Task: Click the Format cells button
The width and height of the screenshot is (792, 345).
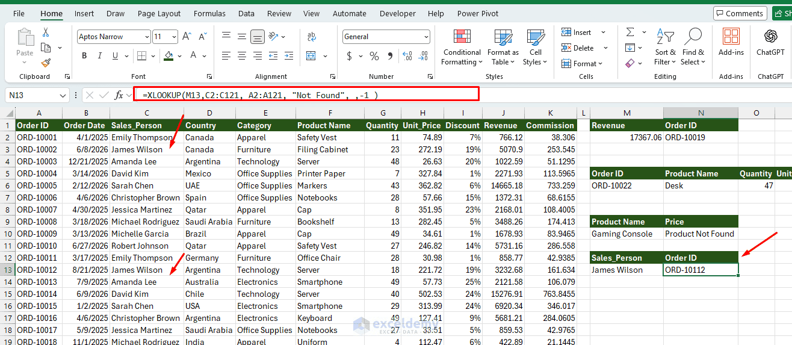Action: (x=580, y=63)
